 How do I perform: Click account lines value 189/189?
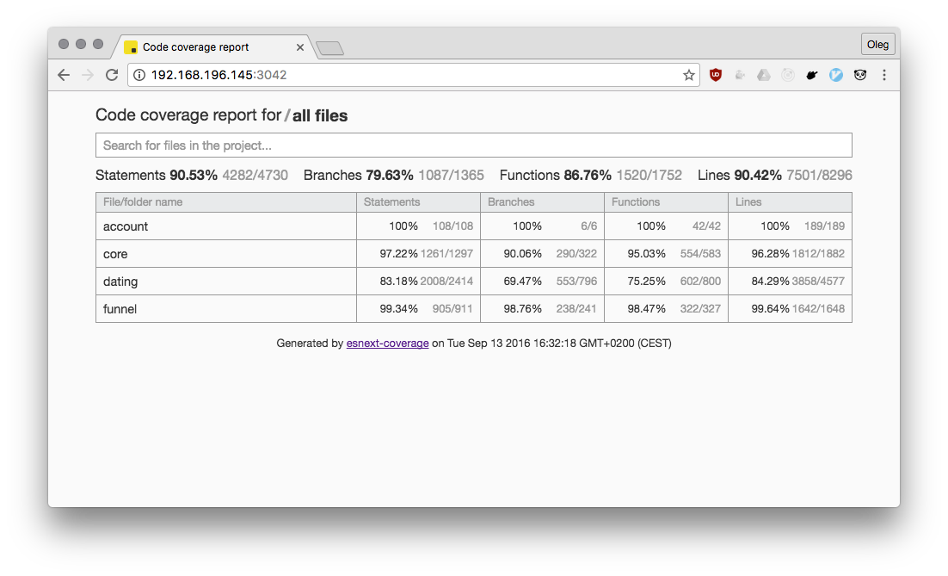pos(825,226)
